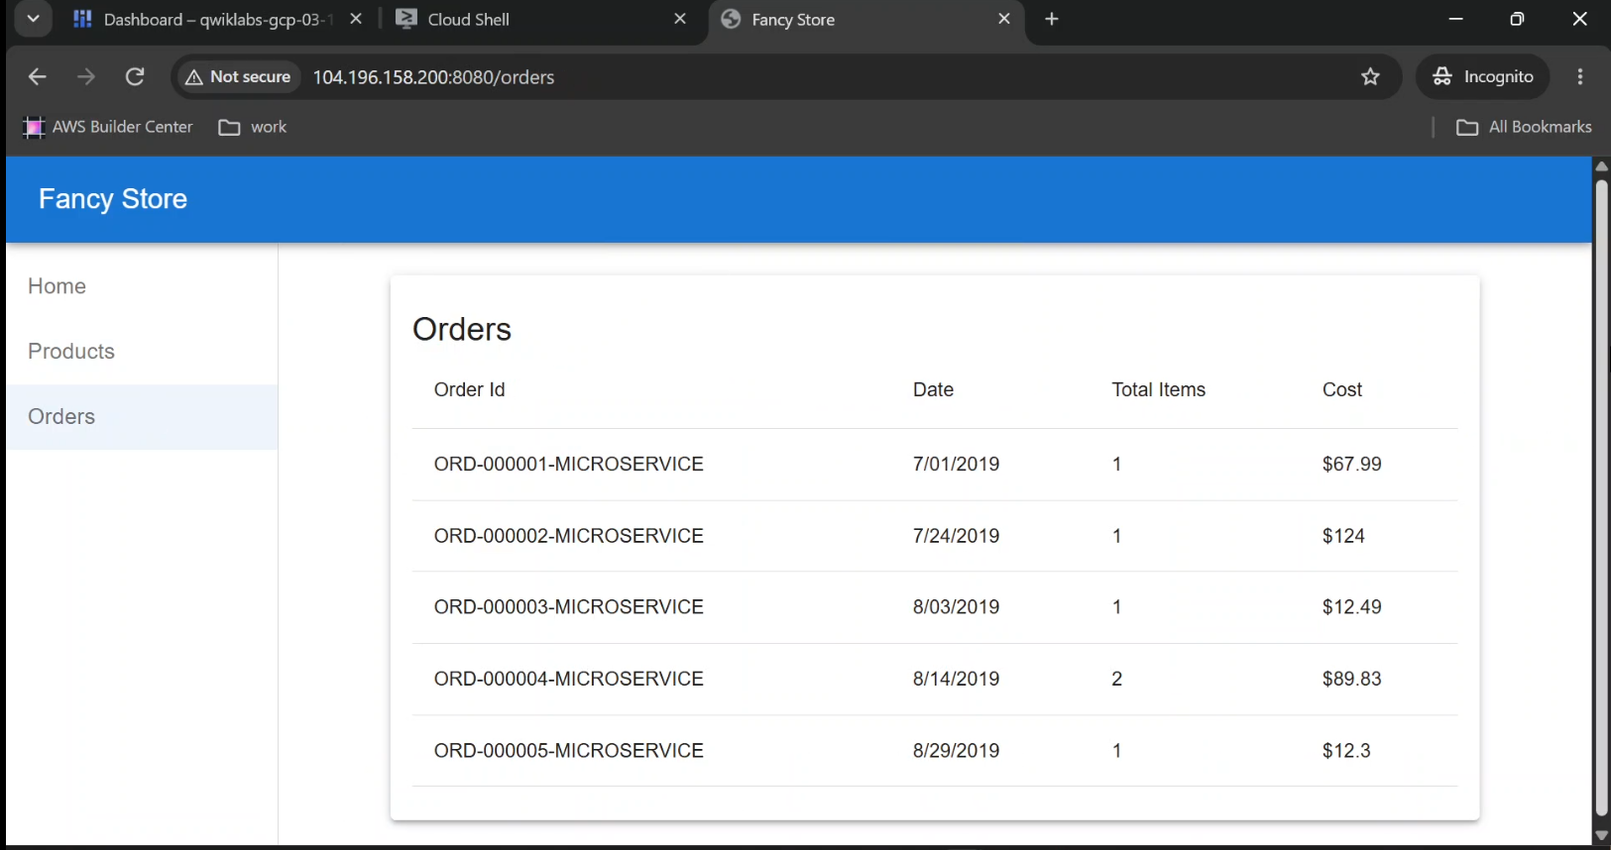Click the Cost column header
The width and height of the screenshot is (1611, 850).
click(1342, 389)
